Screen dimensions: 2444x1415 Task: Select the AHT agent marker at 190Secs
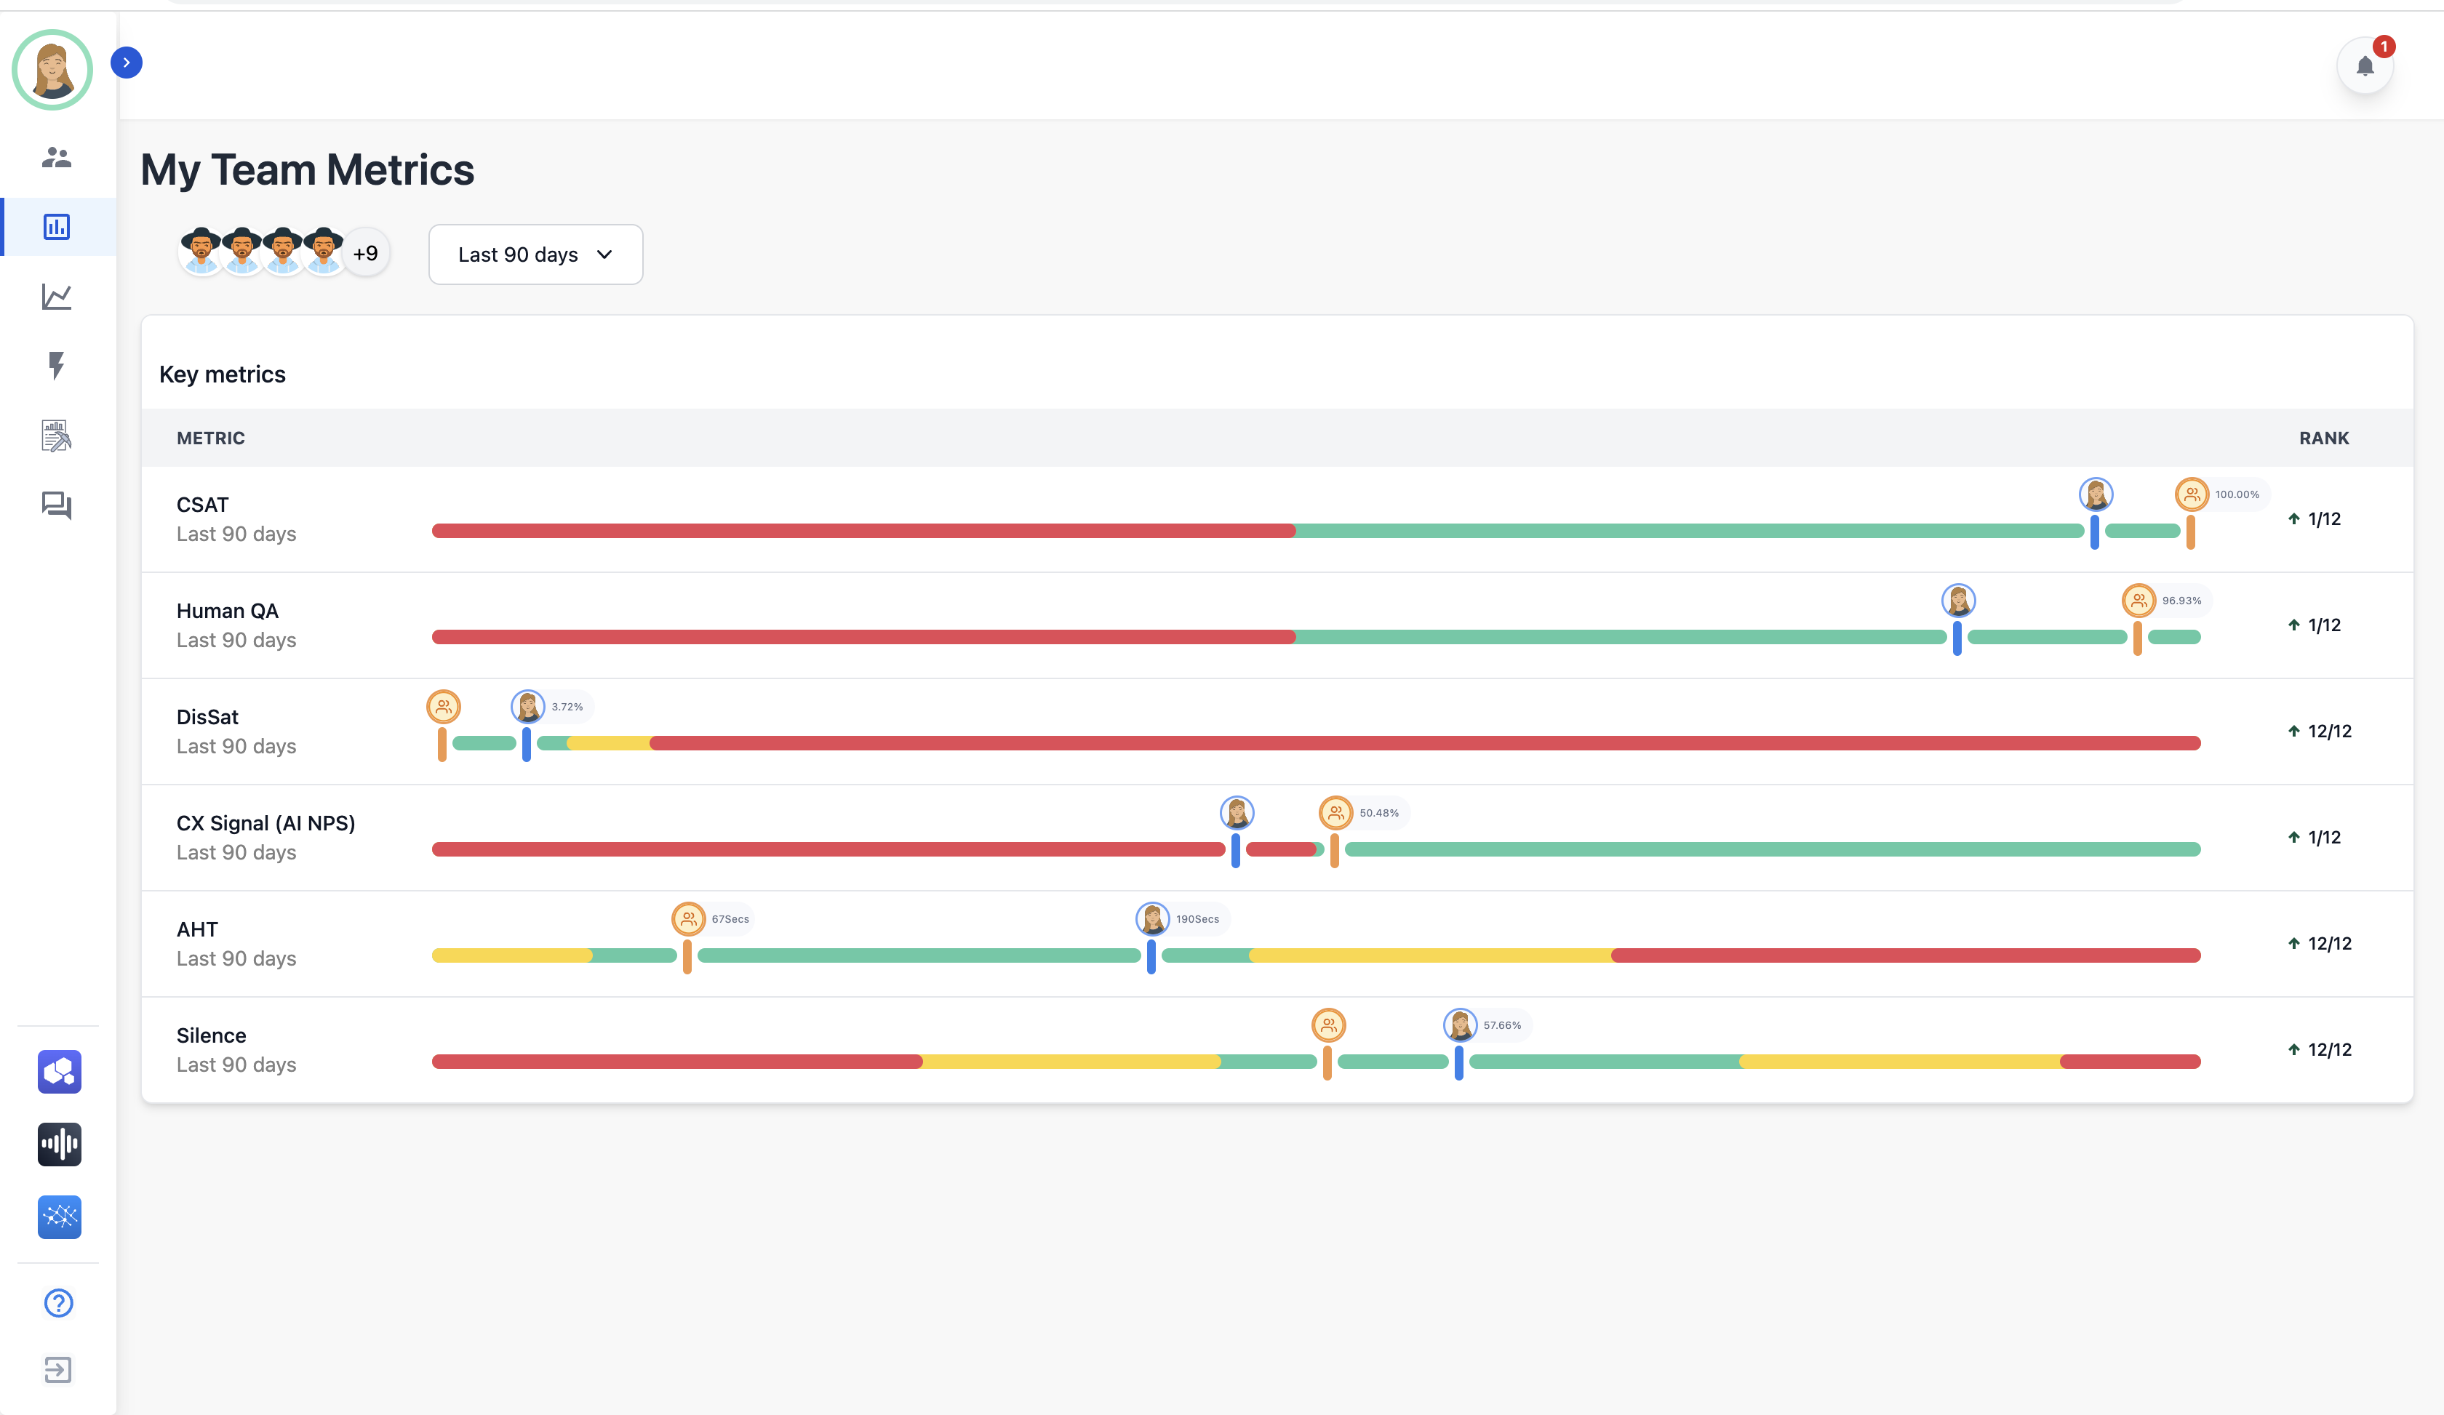(1152, 919)
